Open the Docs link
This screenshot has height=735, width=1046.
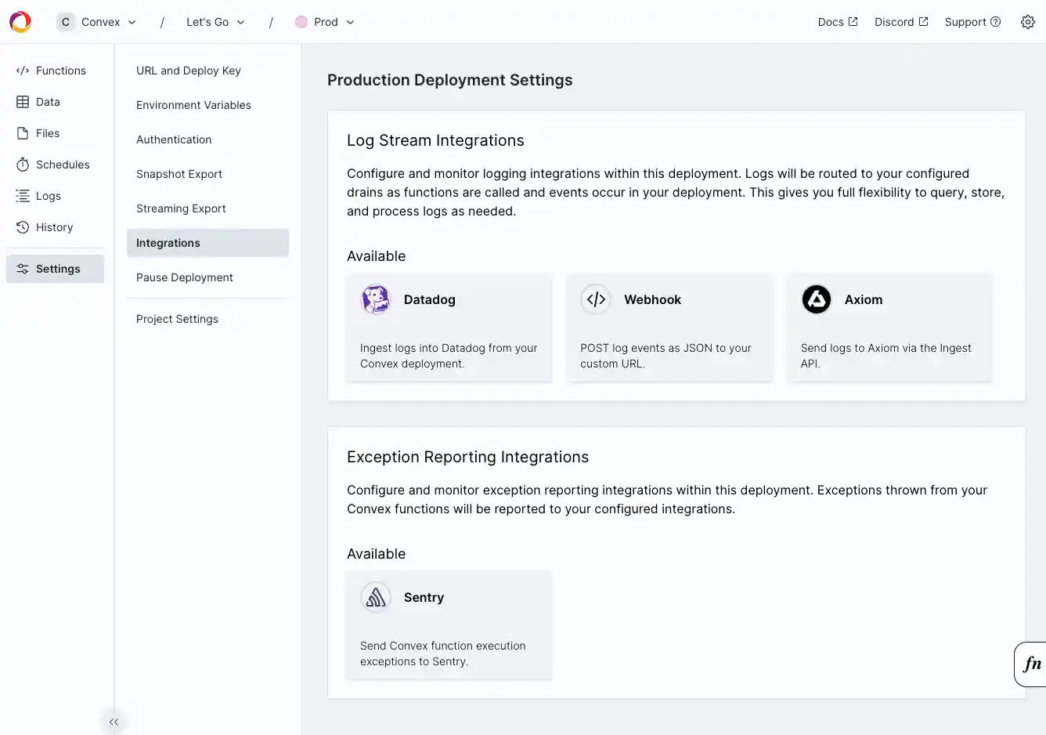pyautogui.click(x=837, y=22)
